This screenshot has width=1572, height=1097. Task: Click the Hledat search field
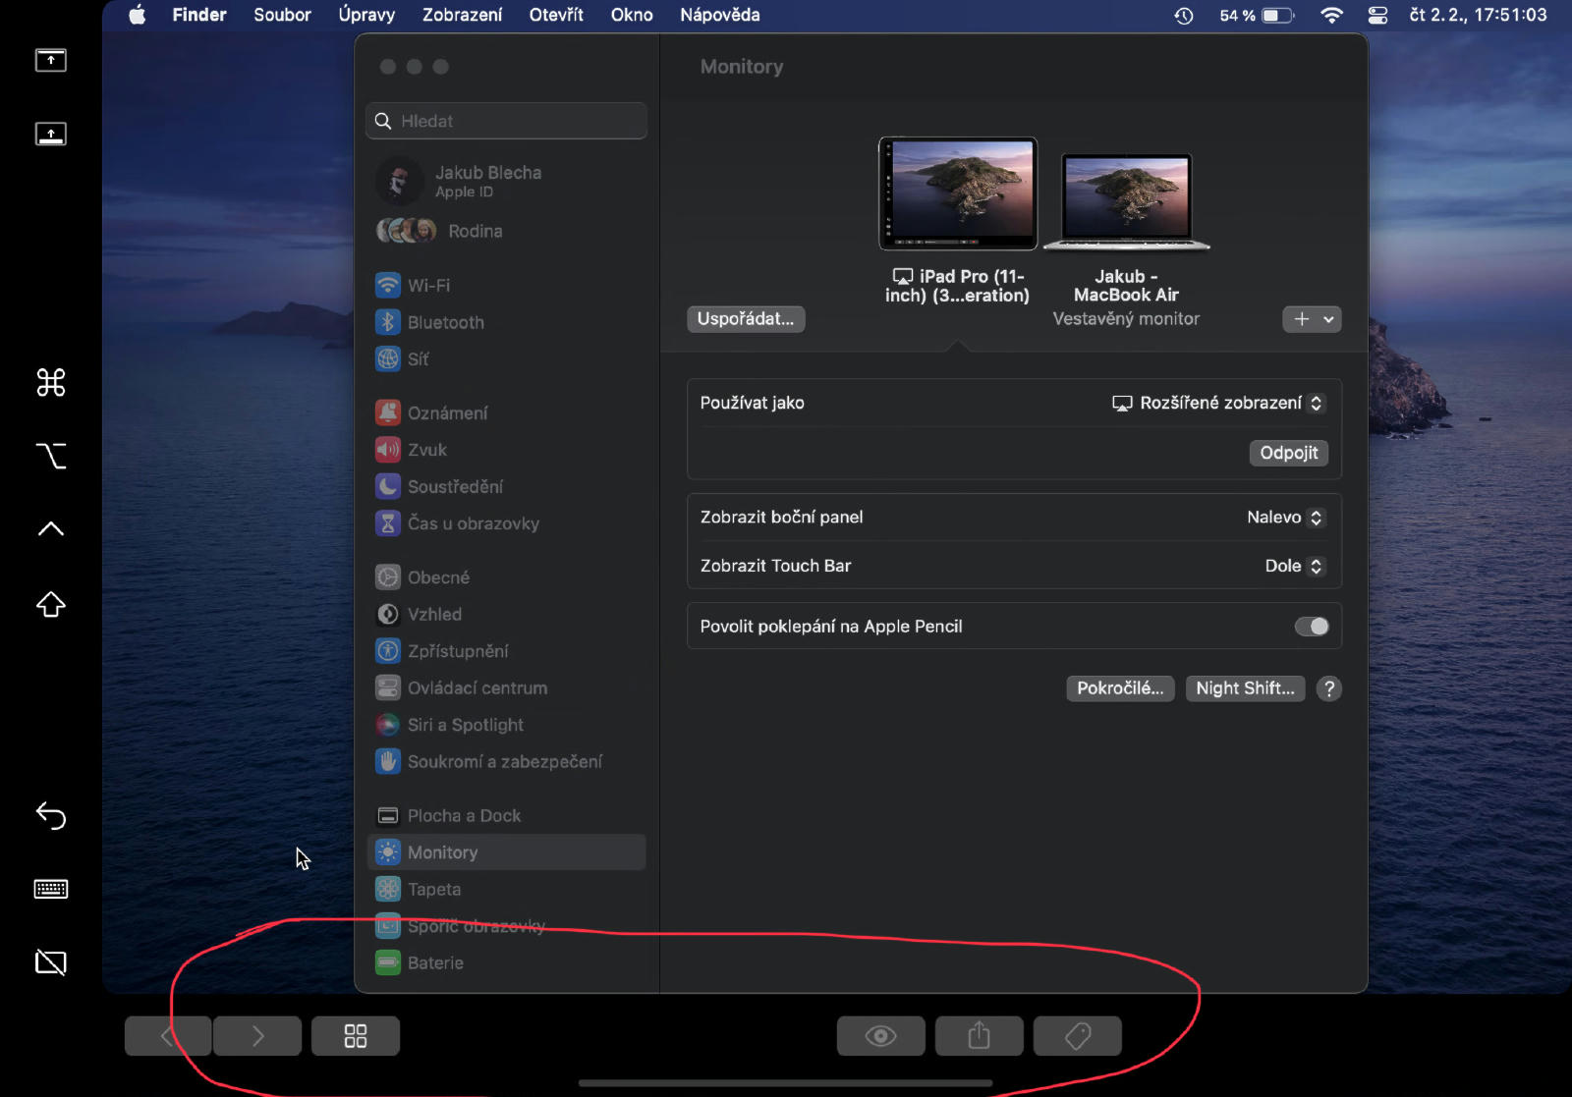tap(506, 121)
